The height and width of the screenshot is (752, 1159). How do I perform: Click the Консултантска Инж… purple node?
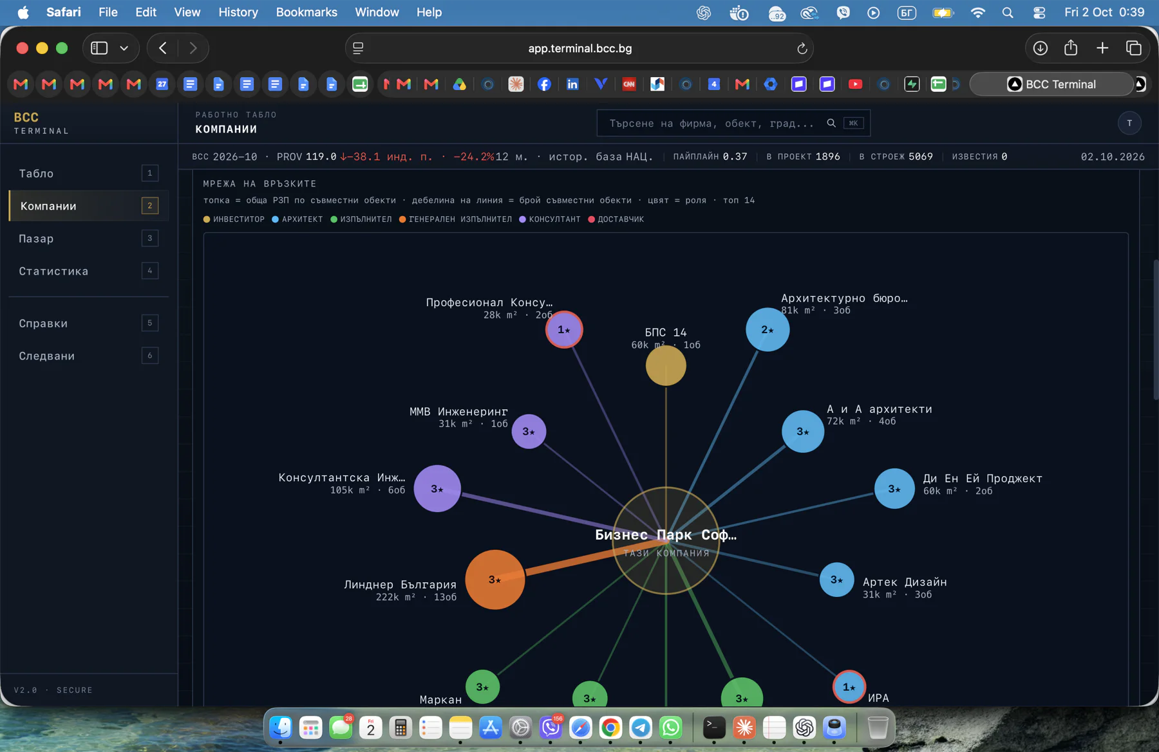437,488
